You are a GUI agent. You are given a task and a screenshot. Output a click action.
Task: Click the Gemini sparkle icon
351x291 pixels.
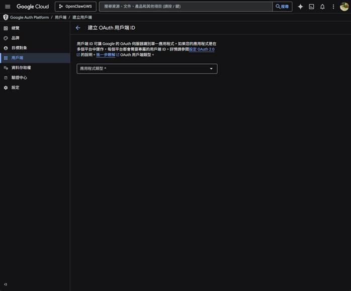[x=300, y=7]
